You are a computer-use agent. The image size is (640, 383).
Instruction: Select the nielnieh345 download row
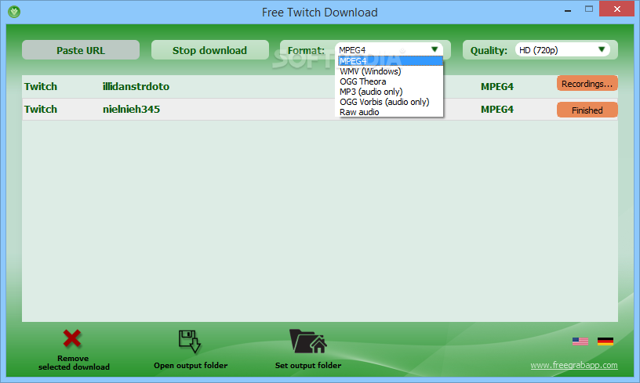pos(319,109)
